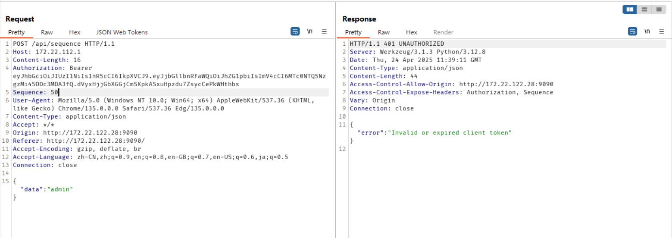Click the response Connection: close header
The height and width of the screenshot is (238, 672).
pos(382,109)
